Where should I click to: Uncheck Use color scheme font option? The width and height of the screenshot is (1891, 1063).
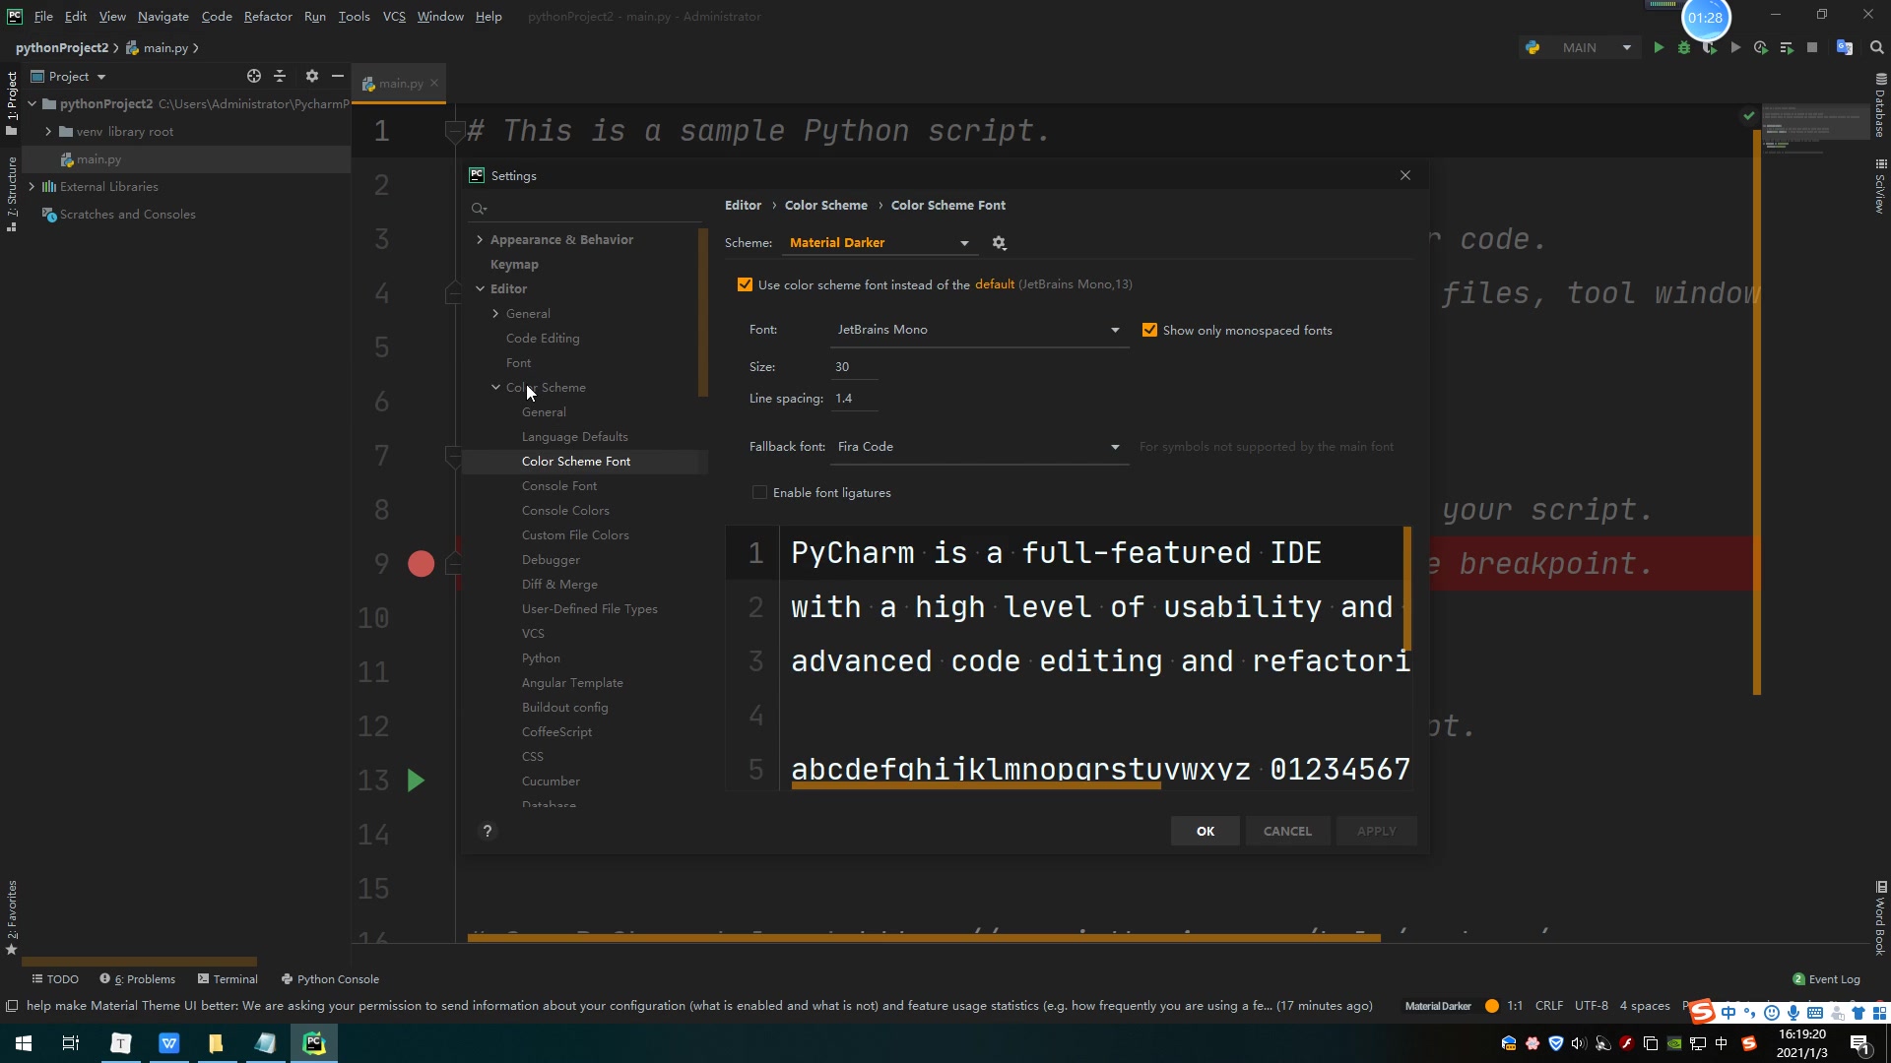(x=745, y=284)
